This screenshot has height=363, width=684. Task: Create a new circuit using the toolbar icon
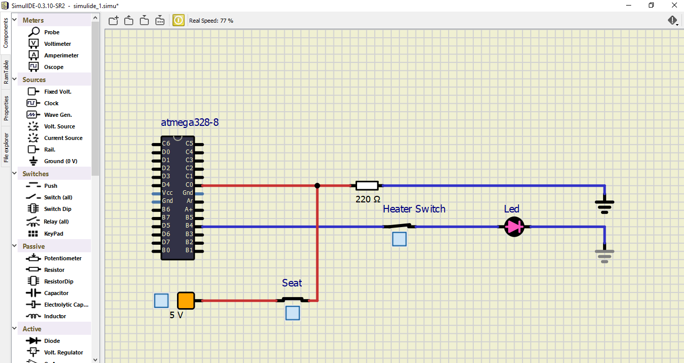(x=113, y=20)
